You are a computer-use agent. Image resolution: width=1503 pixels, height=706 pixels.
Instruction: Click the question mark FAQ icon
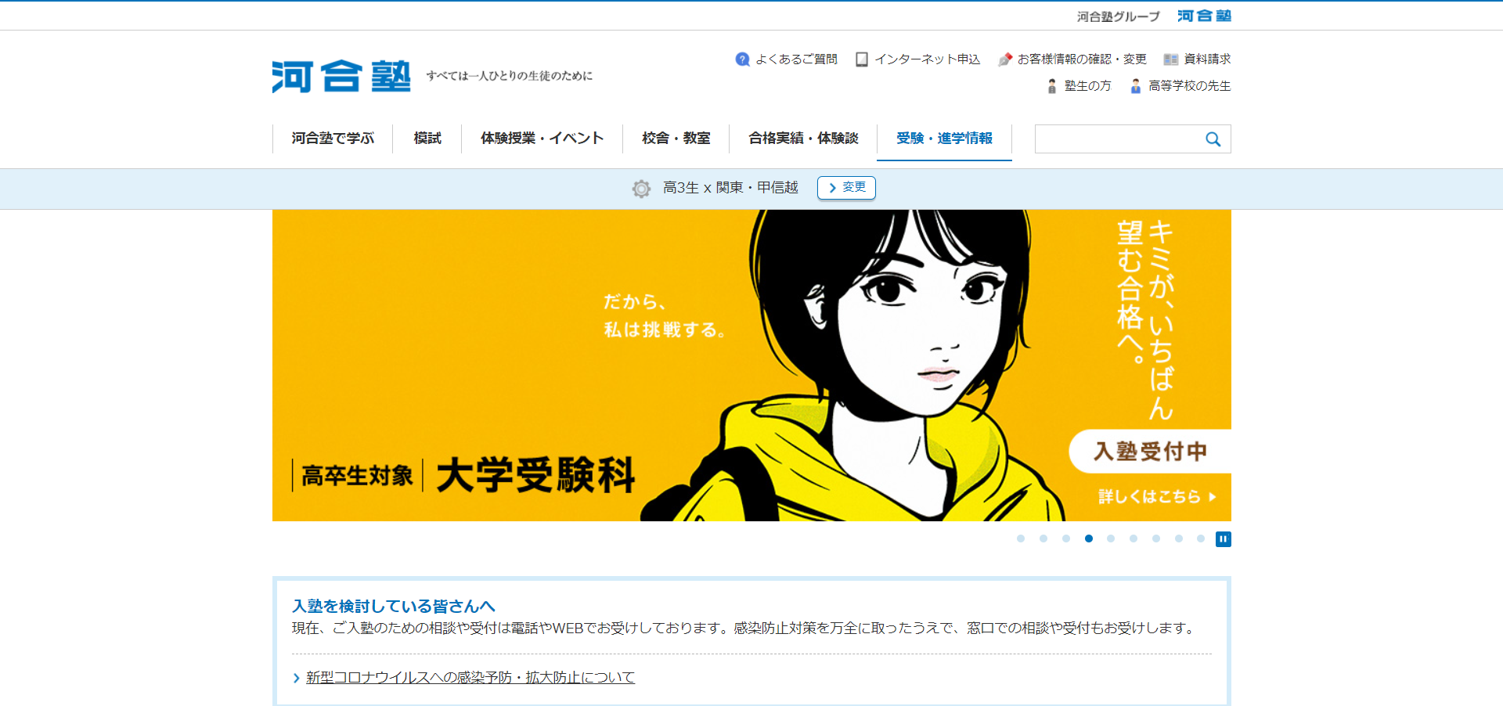743,59
